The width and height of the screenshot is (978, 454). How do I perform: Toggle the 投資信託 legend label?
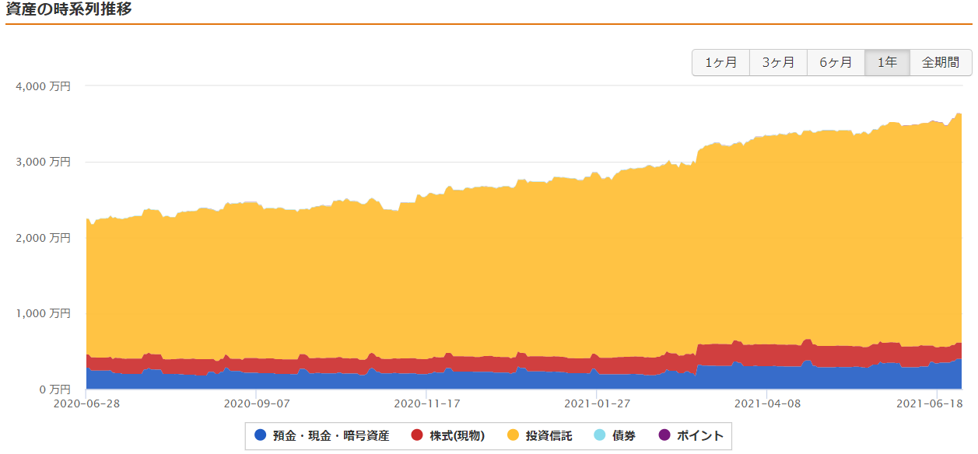coord(549,435)
